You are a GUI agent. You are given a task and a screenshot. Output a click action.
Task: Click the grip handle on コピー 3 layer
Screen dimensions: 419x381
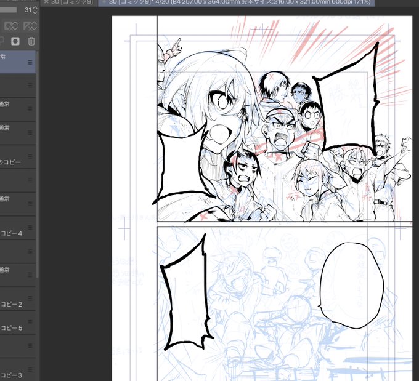coord(30,369)
